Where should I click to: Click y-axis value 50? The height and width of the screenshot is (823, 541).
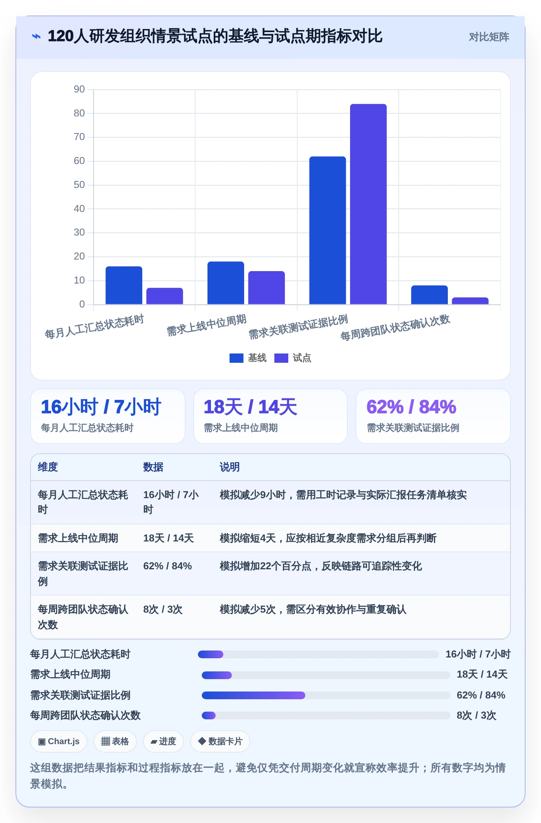[79, 185]
